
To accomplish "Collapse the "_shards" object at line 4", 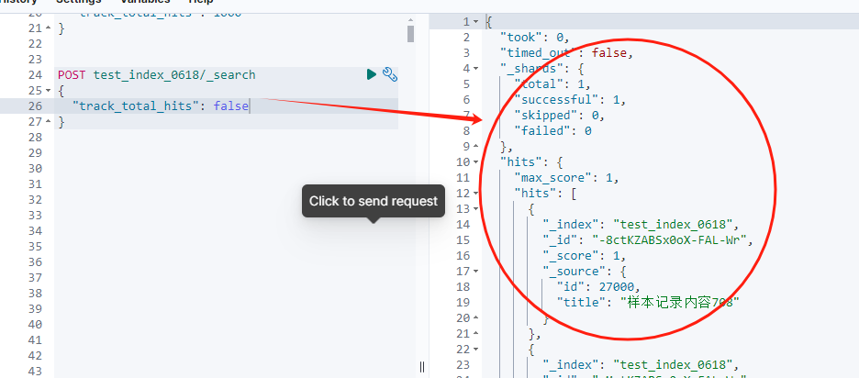I will point(475,69).
